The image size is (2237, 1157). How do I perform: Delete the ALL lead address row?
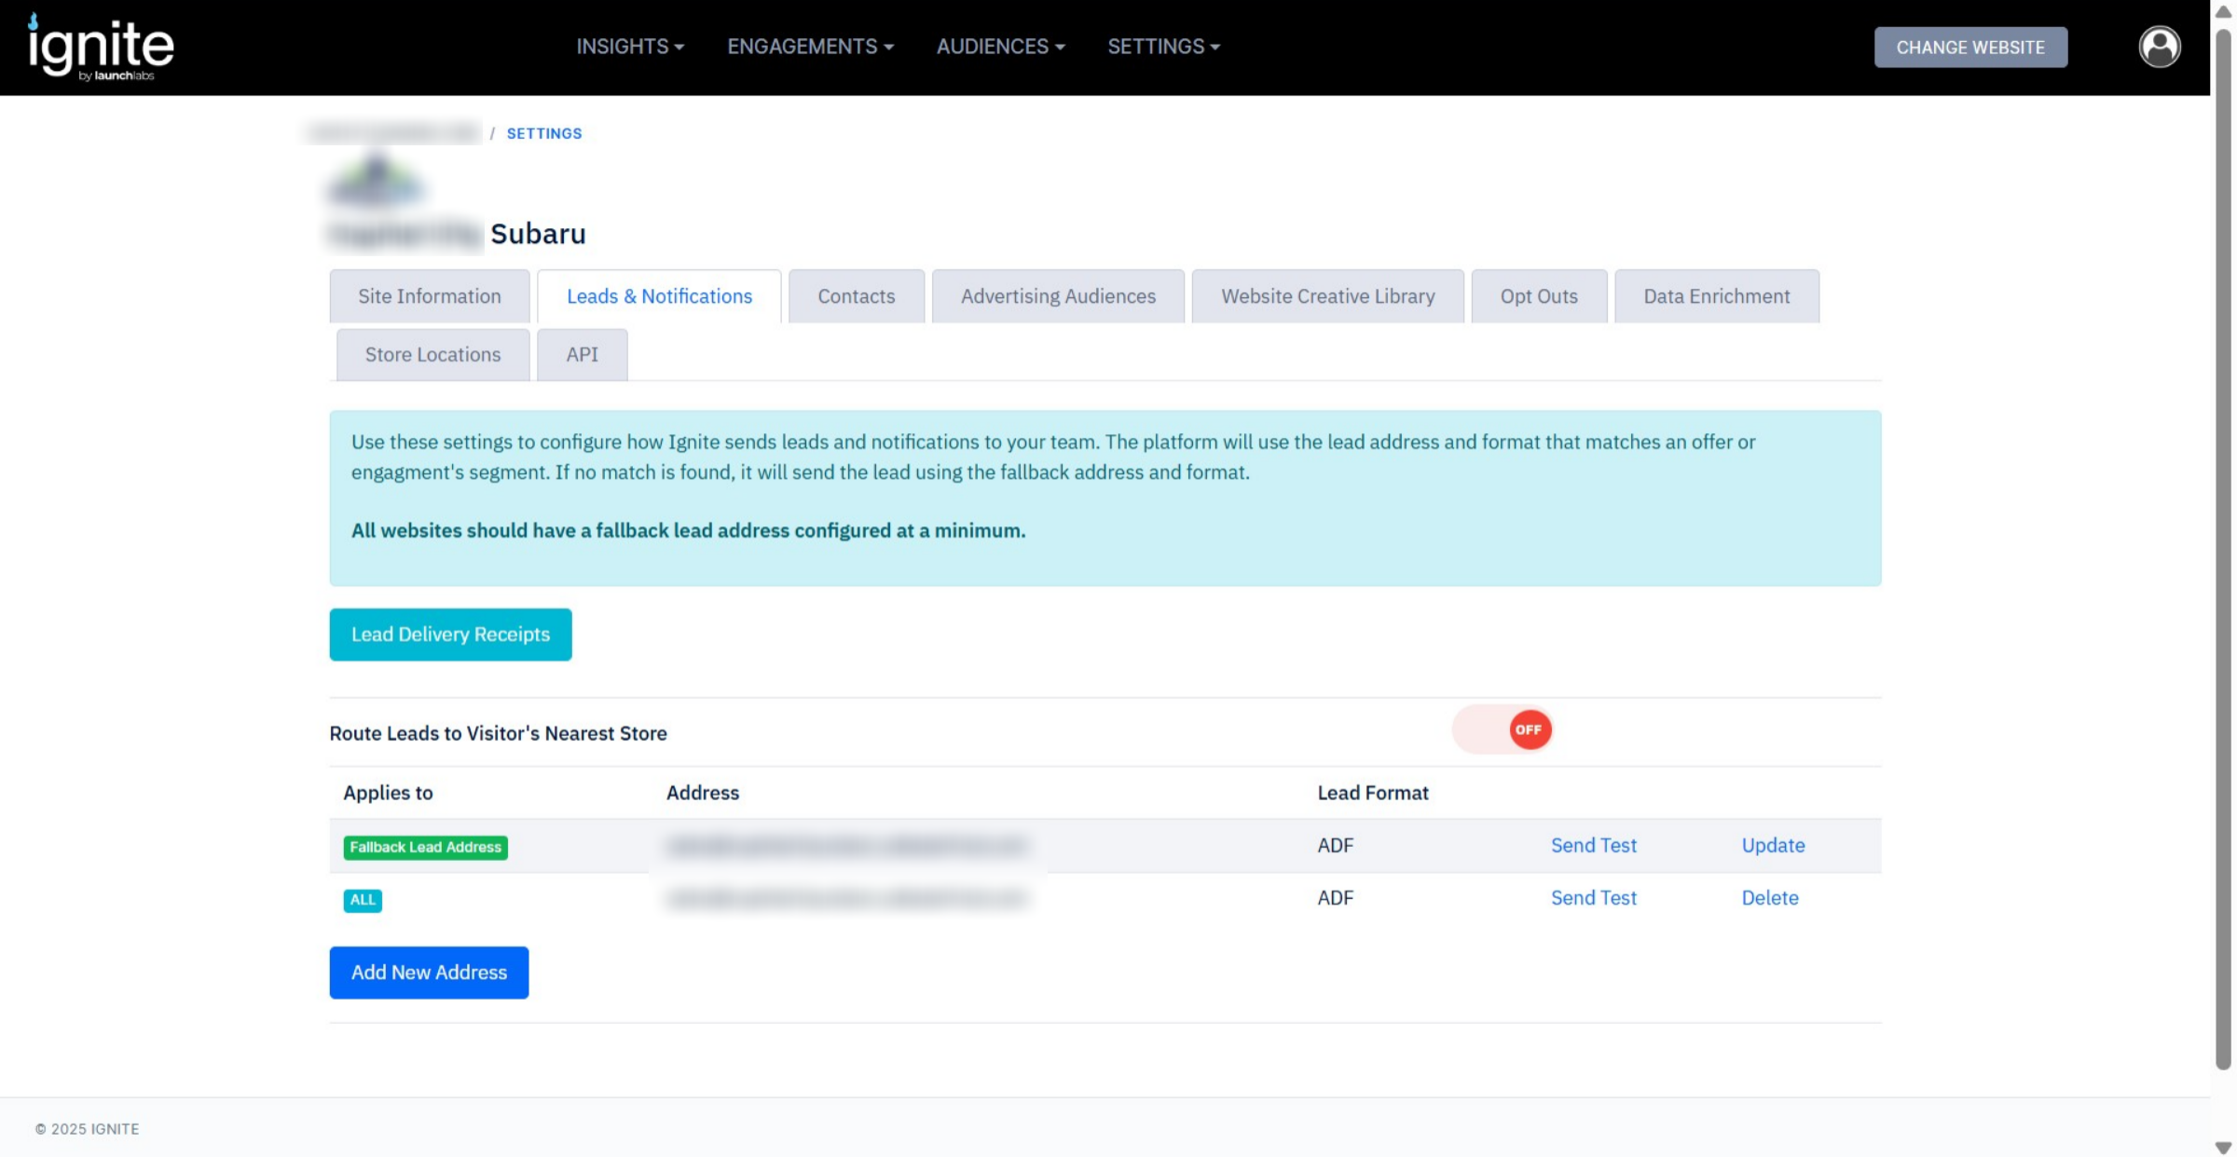[x=1769, y=898]
